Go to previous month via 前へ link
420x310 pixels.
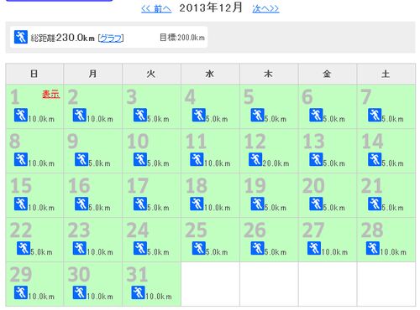(156, 8)
